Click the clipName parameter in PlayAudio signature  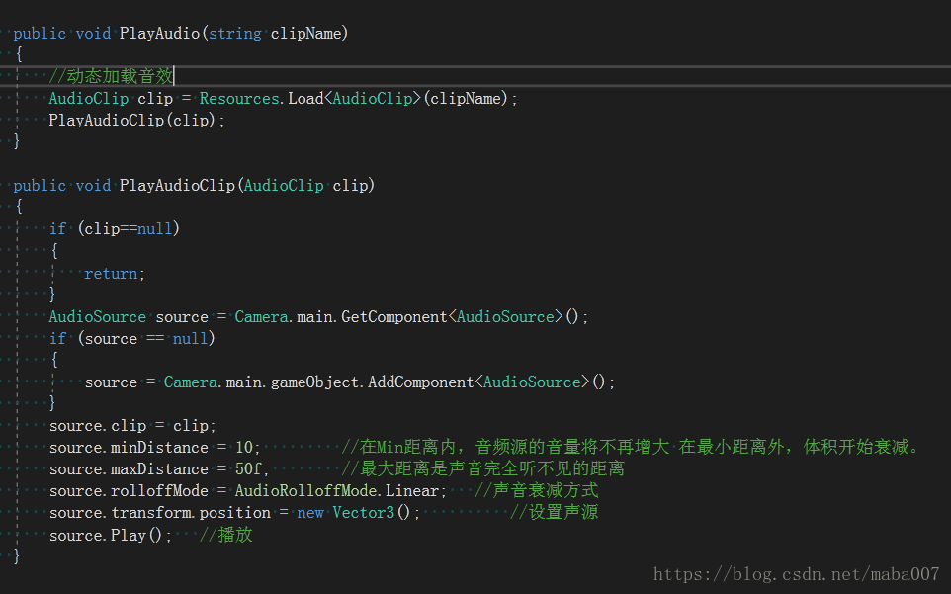tap(305, 34)
